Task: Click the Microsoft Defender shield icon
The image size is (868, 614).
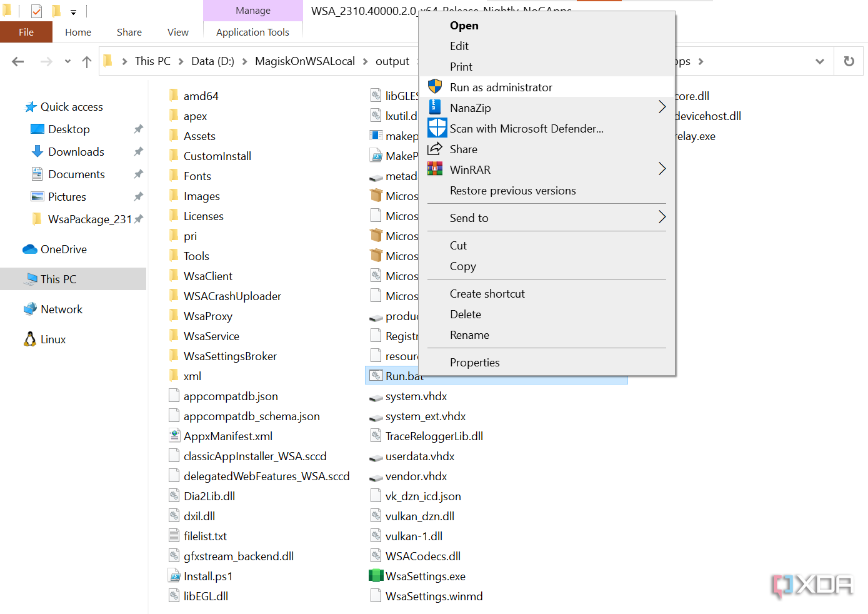Action: click(x=437, y=128)
